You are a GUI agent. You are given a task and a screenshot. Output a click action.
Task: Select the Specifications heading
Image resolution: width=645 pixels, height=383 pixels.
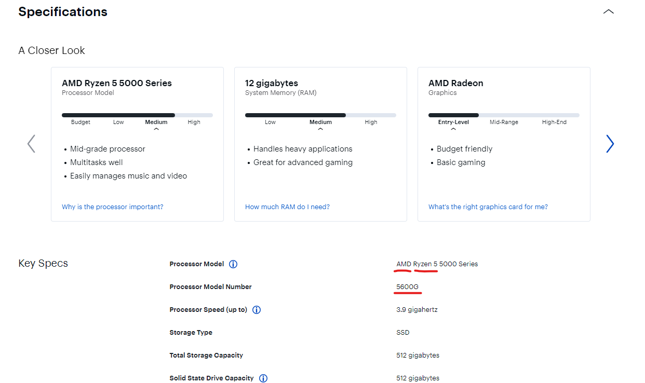[x=63, y=12]
